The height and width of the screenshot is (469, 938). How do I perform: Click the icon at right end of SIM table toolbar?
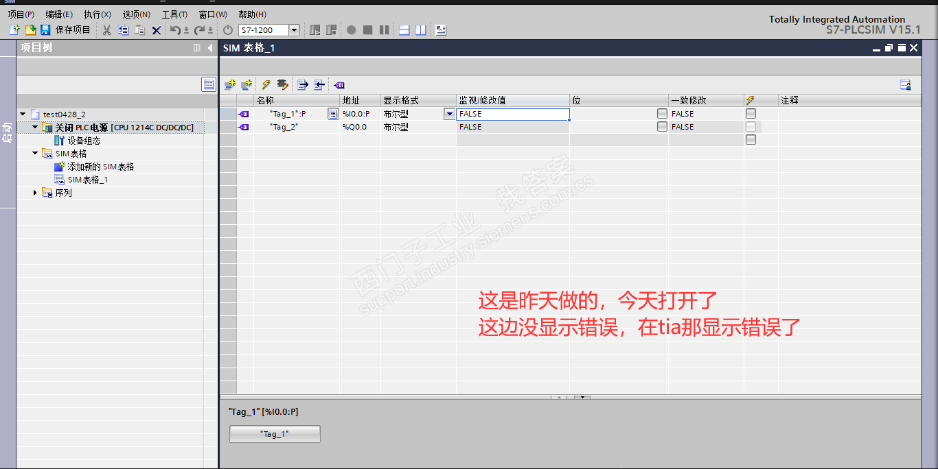(x=906, y=85)
